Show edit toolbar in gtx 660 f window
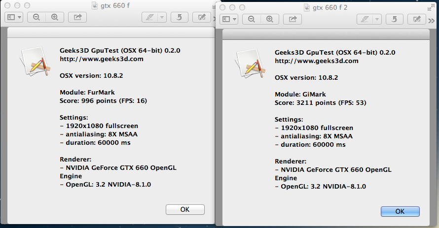 point(202,17)
